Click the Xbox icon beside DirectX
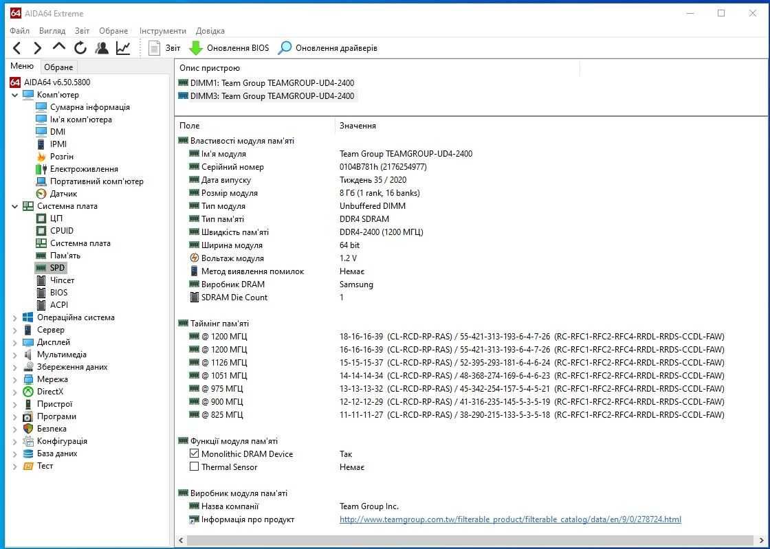The image size is (770, 549). [x=28, y=392]
